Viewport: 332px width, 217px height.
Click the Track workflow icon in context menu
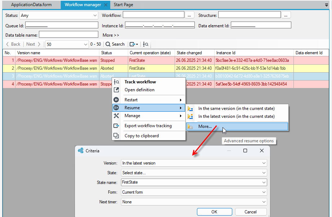(116, 82)
